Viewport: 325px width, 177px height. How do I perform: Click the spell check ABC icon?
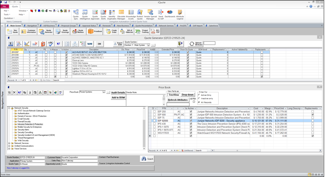pos(51,44)
